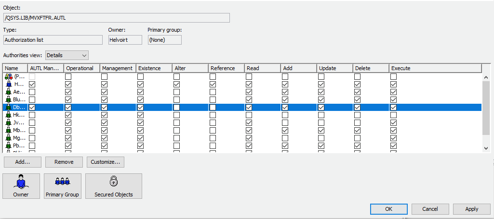The height and width of the screenshot is (219, 494).
Task: Click scrollbar down arrow in authorities list
Action: pyautogui.click(x=485, y=148)
